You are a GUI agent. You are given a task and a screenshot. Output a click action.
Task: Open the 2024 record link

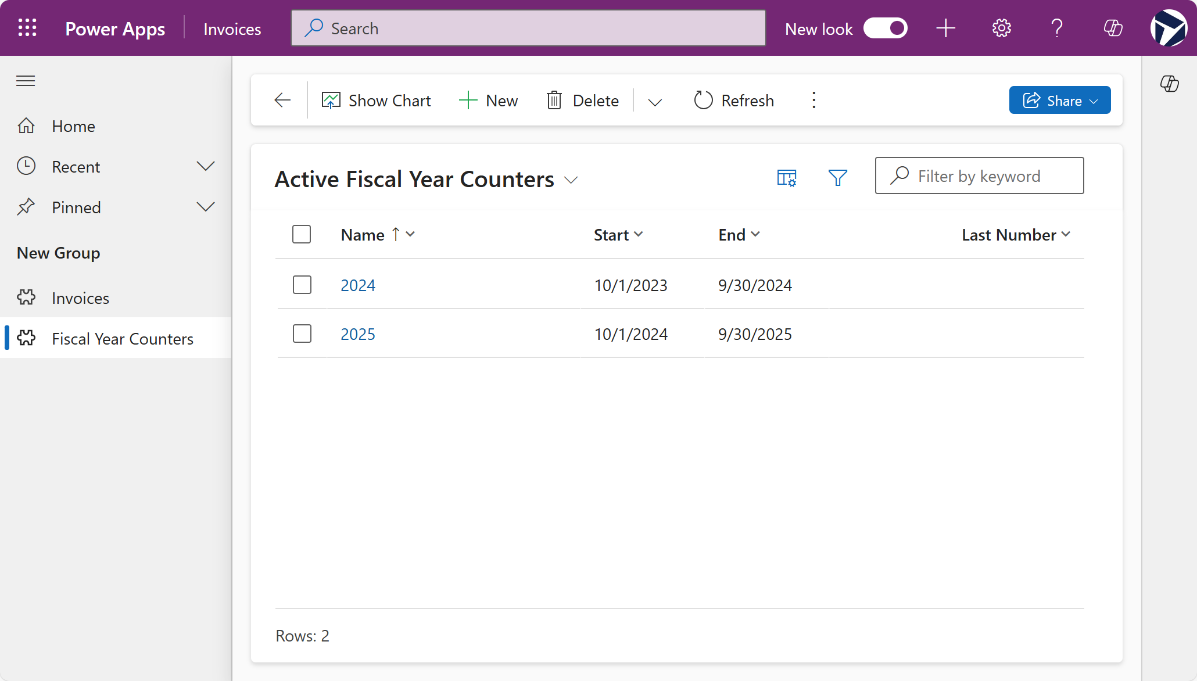click(x=358, y=285)
